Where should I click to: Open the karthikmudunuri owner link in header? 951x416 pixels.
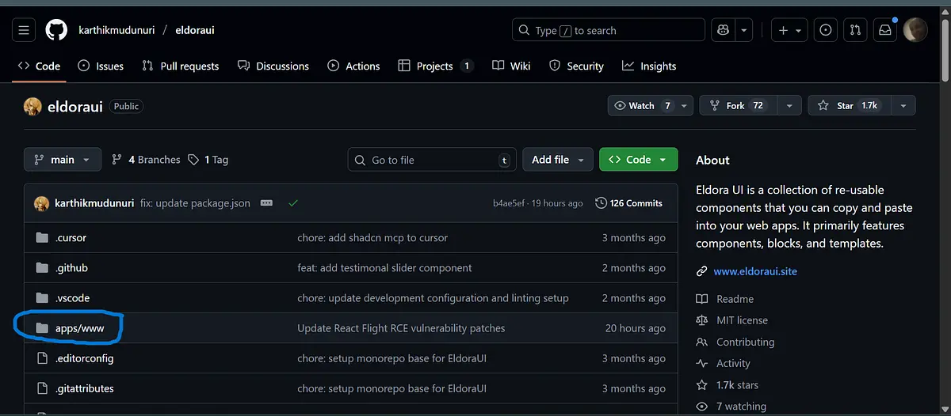(x=116, y=30)
